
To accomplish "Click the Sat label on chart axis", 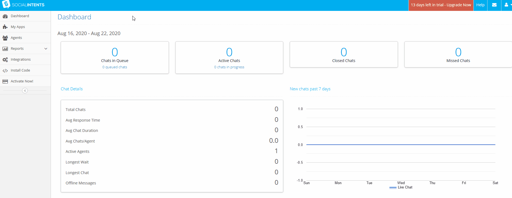I will coord(495,183).
